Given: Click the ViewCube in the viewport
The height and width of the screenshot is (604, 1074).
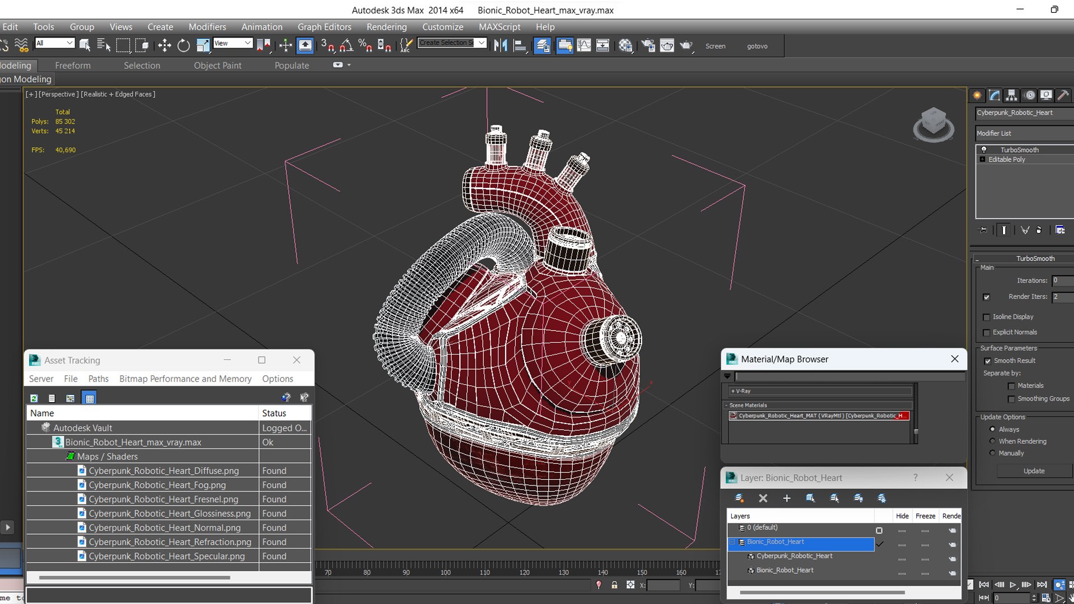Looking at the screenshot, I should (x=933, y=124).
